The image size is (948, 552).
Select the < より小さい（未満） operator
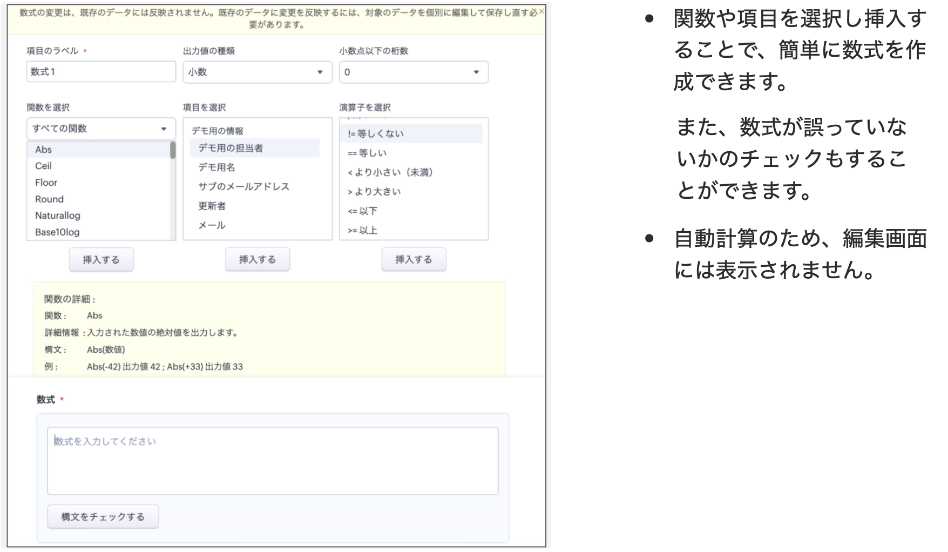(411, 172)
